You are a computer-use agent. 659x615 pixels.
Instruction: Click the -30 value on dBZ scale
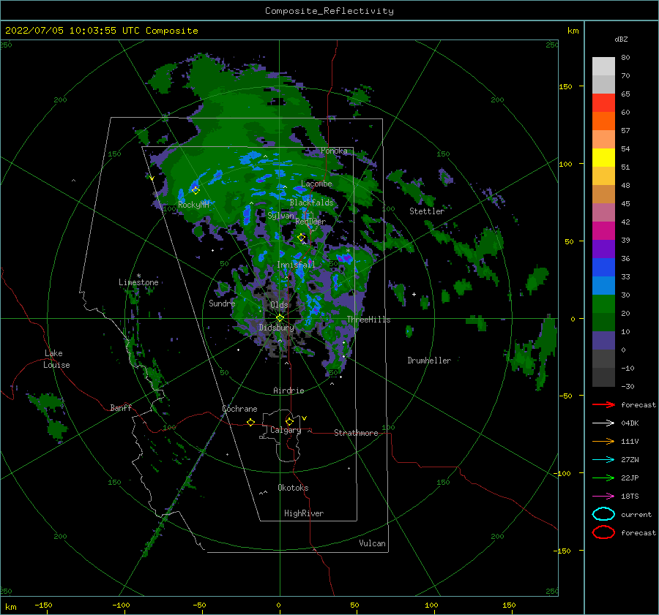pyautogui.click(x=628, y=386)
